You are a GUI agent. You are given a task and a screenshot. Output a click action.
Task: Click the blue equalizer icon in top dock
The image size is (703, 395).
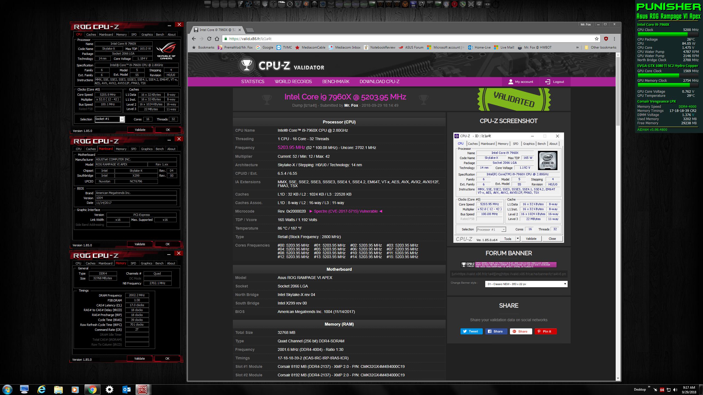click(413, 4)
